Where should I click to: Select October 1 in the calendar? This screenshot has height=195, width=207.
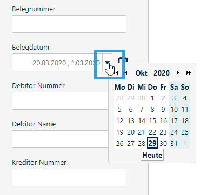[152, 98]
